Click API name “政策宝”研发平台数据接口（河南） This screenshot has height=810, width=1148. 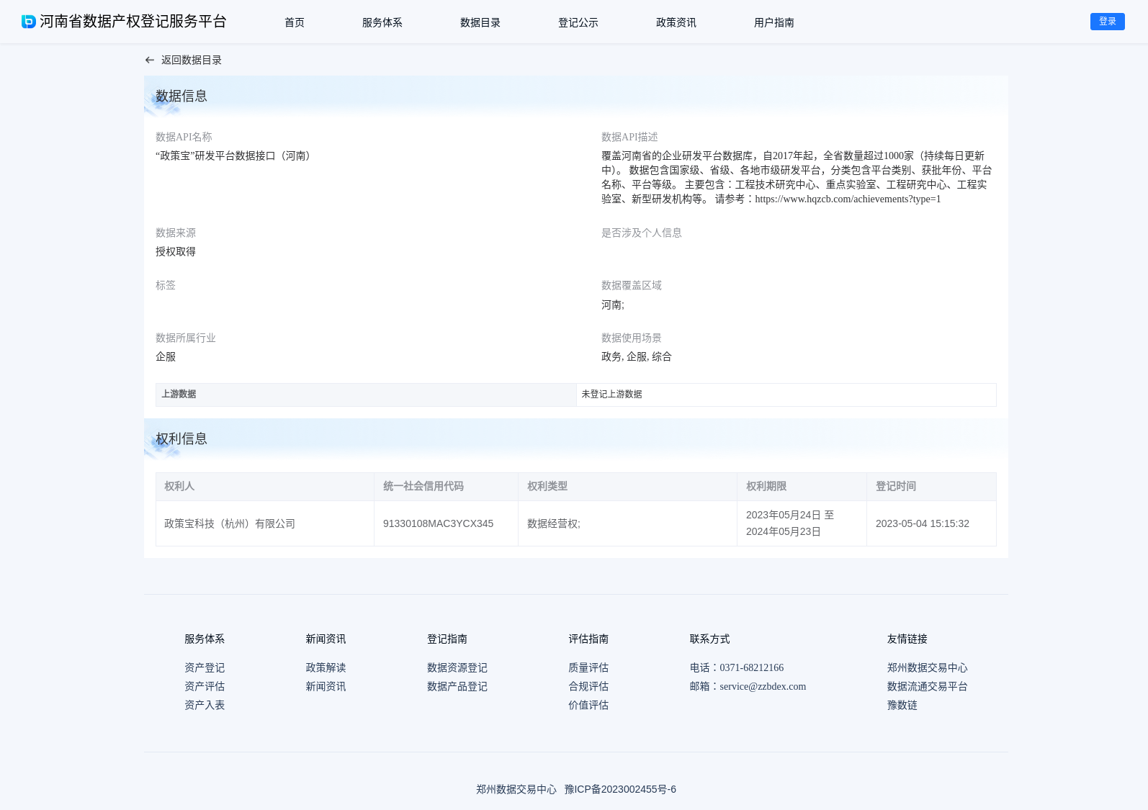point(235,156)
